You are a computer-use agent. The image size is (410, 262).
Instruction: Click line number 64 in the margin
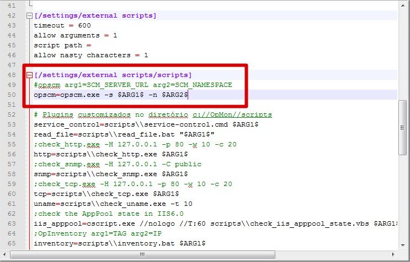pos(12,233)
